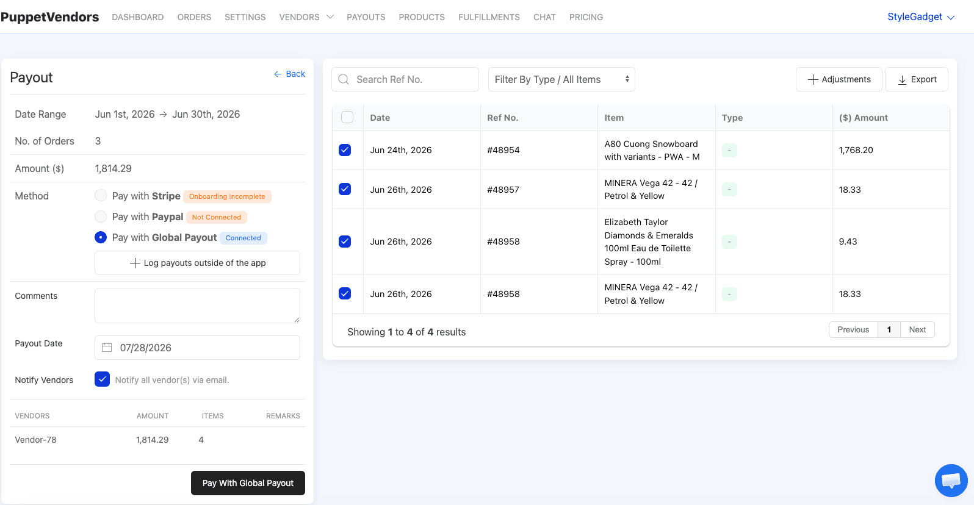Viewport: 974px width, 505px height.
Task: Click the Next page button
Action: click(917, 330)
